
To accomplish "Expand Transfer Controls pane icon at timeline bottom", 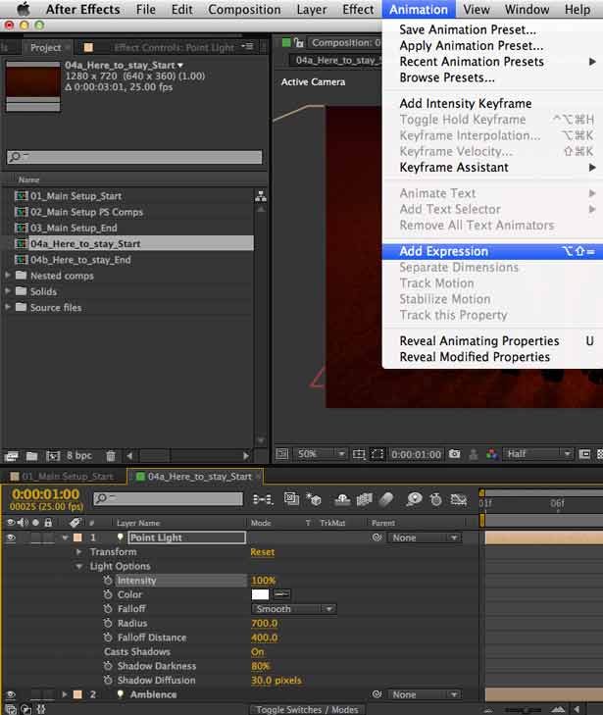I will [25, 709].
